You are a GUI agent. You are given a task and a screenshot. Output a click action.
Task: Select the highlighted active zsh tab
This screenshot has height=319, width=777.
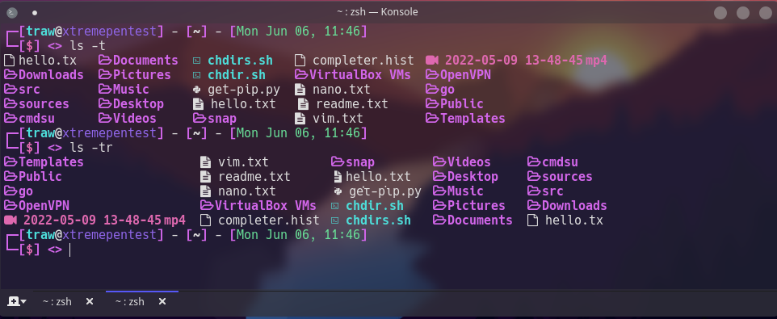click(x=130, y=301)
